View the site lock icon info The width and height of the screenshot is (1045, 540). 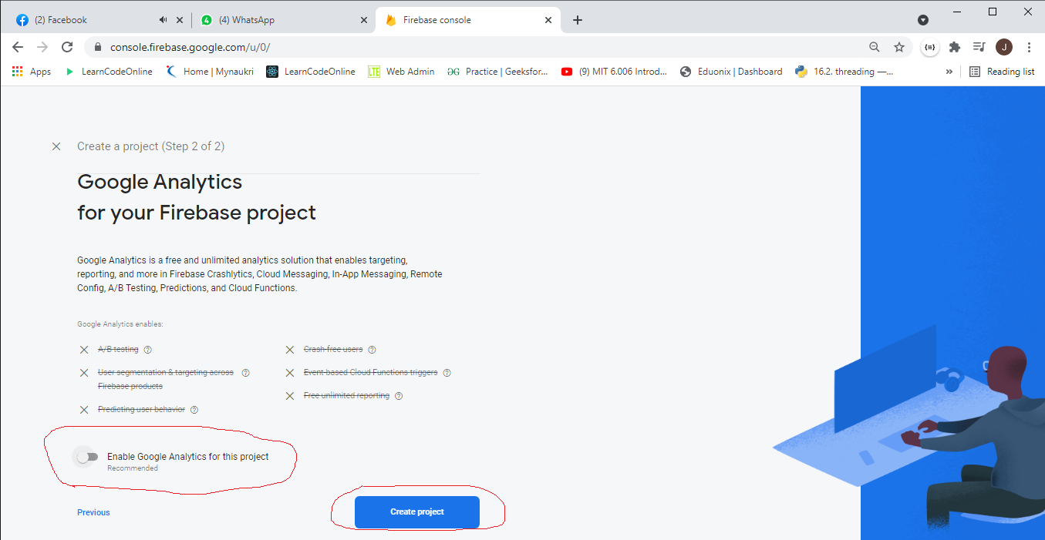pyautogui.click(x=97, y=47)
